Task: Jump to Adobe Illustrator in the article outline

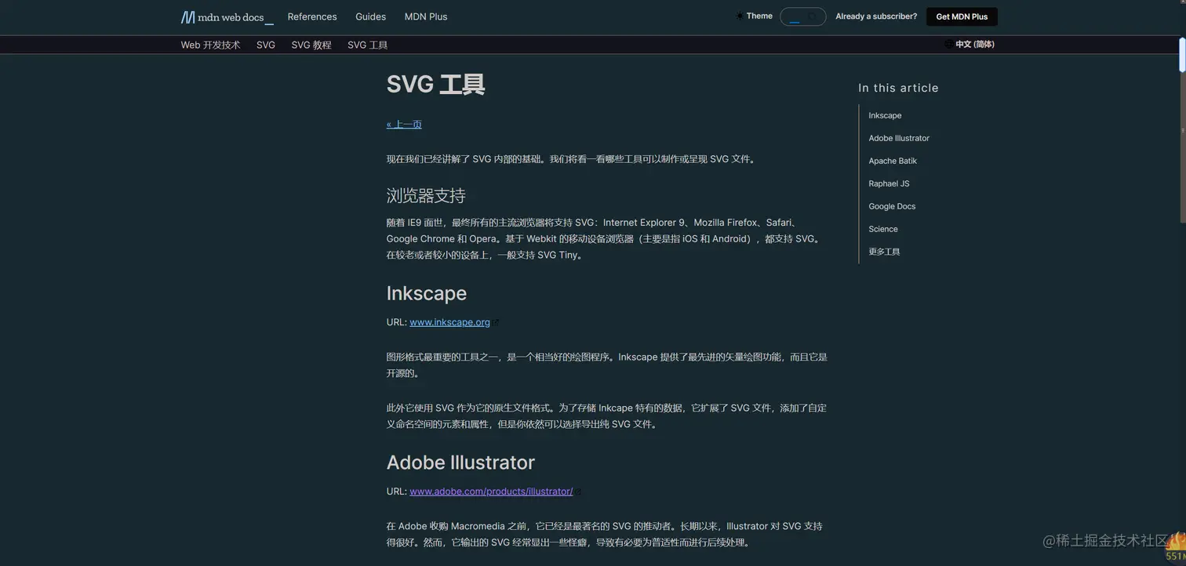Action: pos(899,138)
